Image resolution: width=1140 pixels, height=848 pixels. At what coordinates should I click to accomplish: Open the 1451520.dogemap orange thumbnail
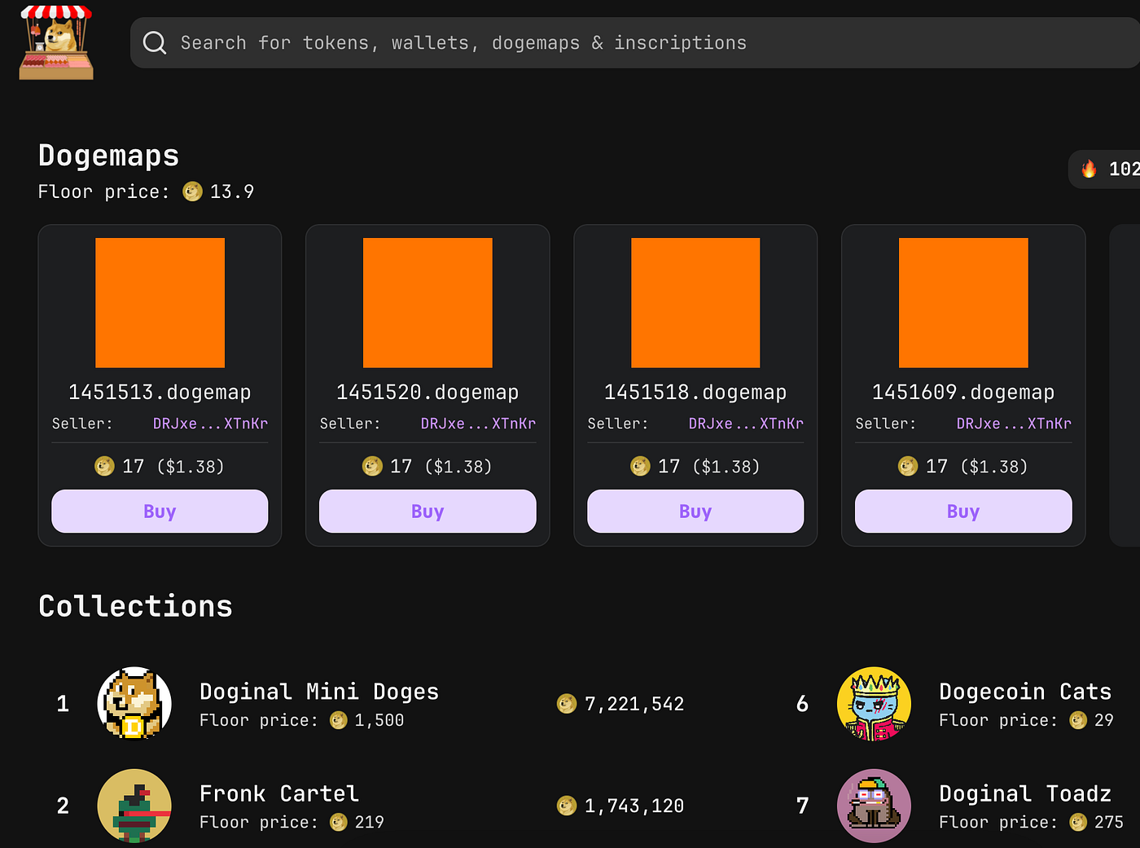427,302
